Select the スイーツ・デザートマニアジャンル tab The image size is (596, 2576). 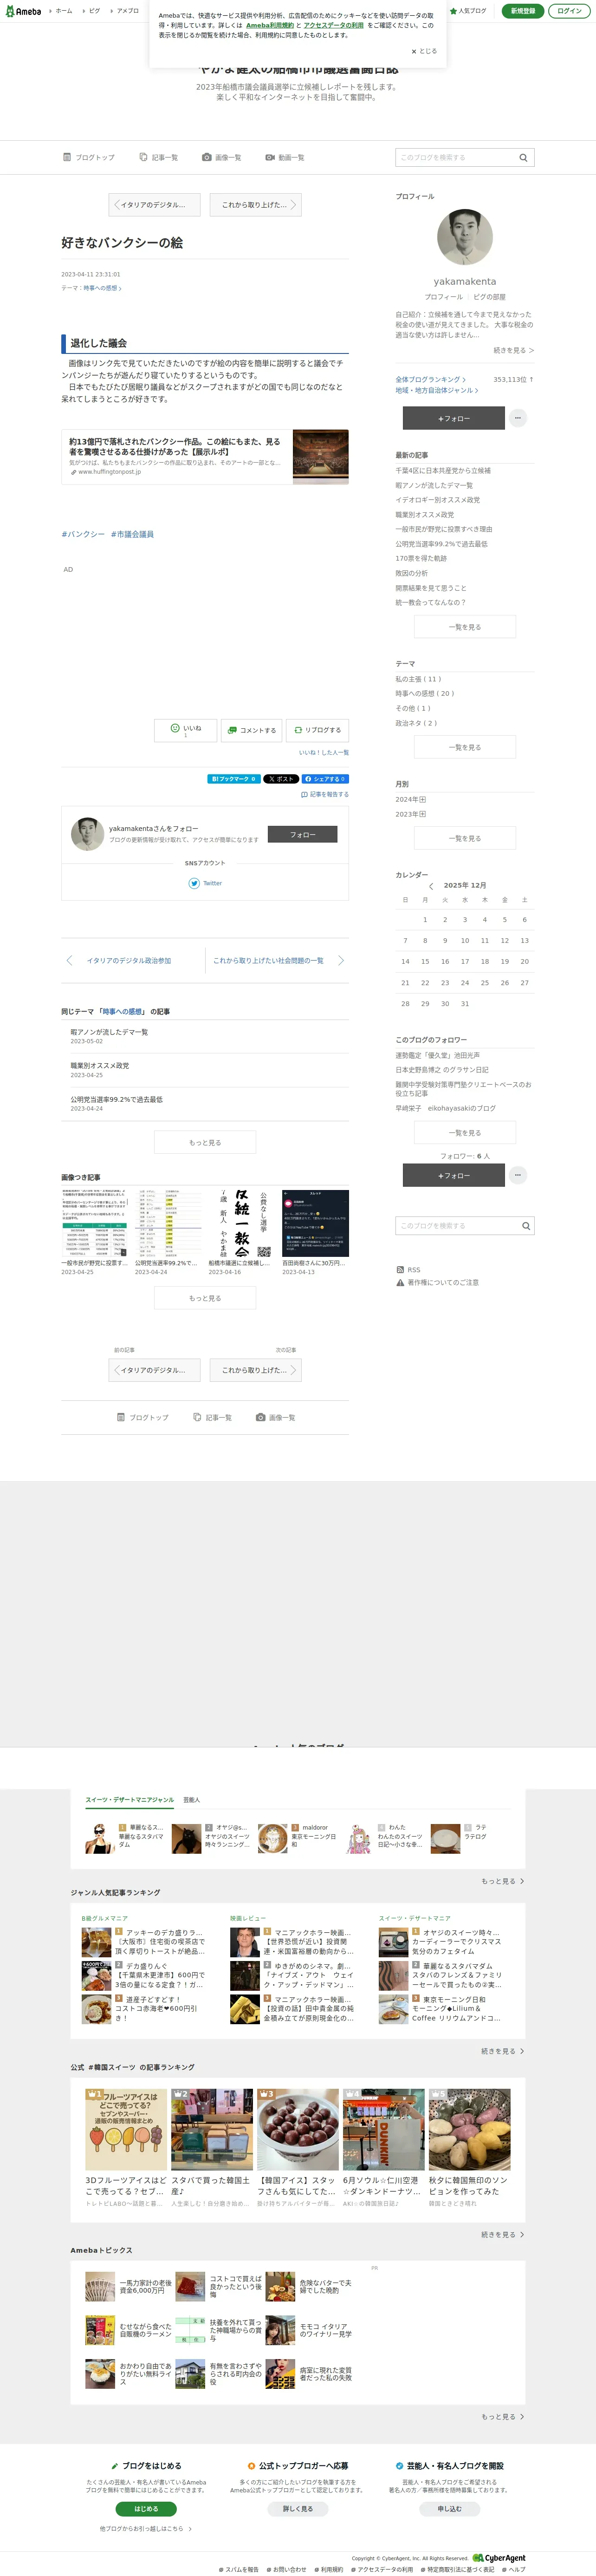(x=129, y=1800)
